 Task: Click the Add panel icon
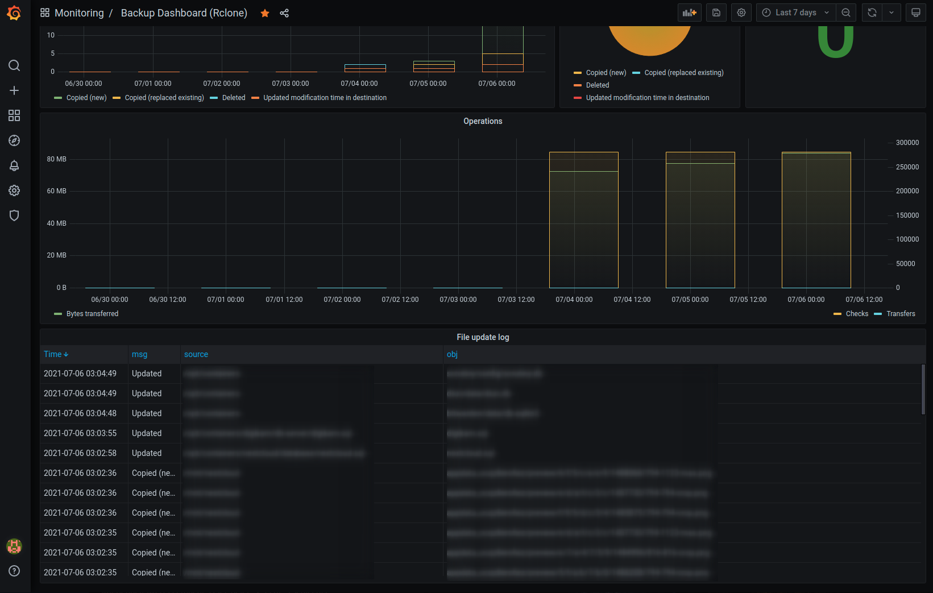pos(690,13)
